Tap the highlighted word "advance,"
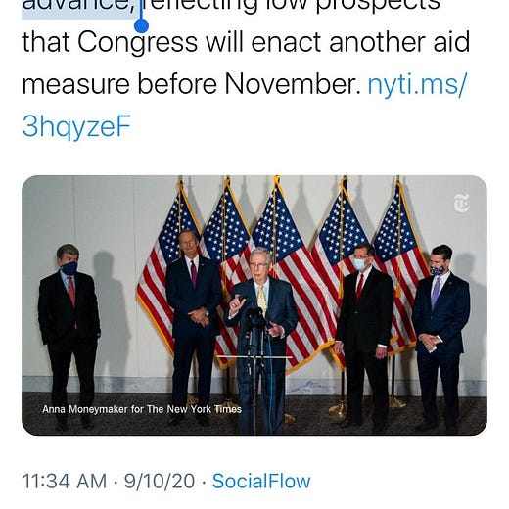The width and height of the screenshot is (509, 509). pyautogui.click(x=79, y=7)
